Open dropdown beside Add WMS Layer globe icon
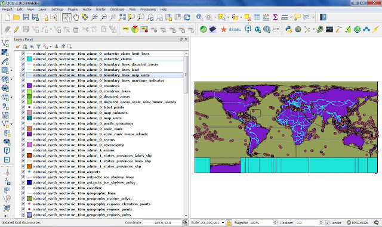Image resolution: width=382 pixels, height=227 pixels. (11, 79)
